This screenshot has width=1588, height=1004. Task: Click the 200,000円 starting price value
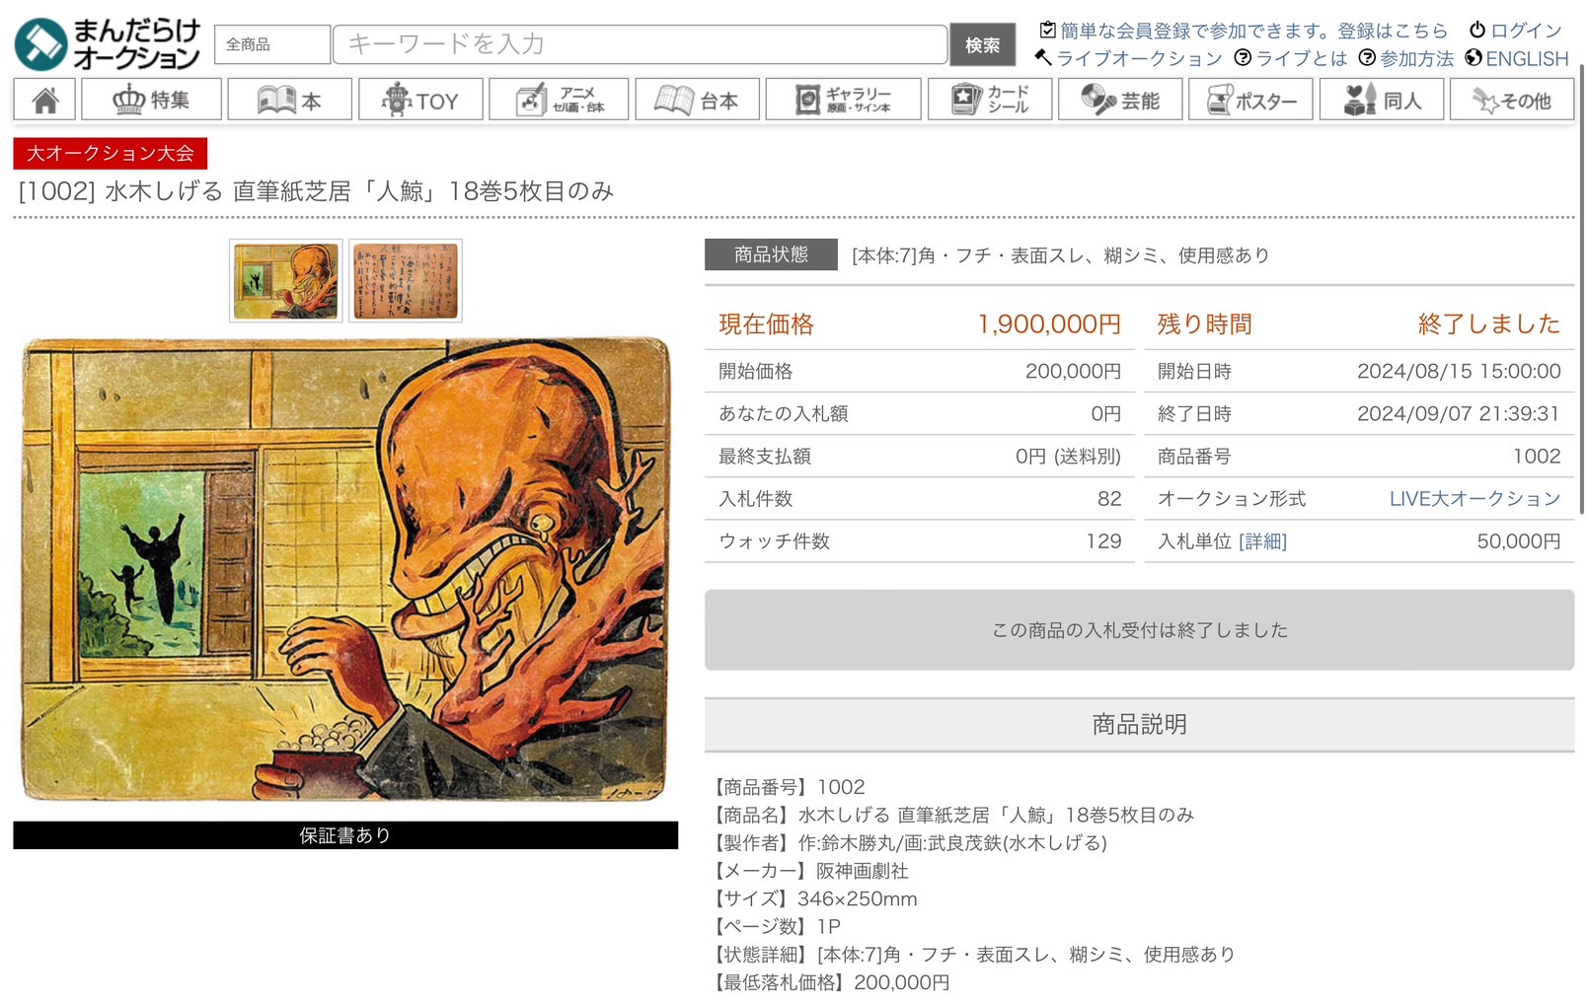[x=1073, y=372]
